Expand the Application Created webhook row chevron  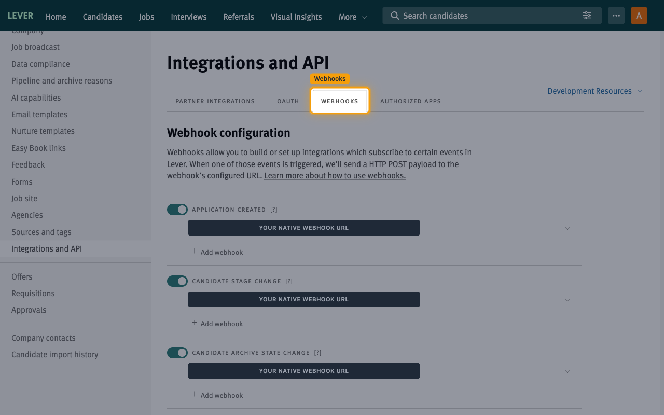point(568,228)
